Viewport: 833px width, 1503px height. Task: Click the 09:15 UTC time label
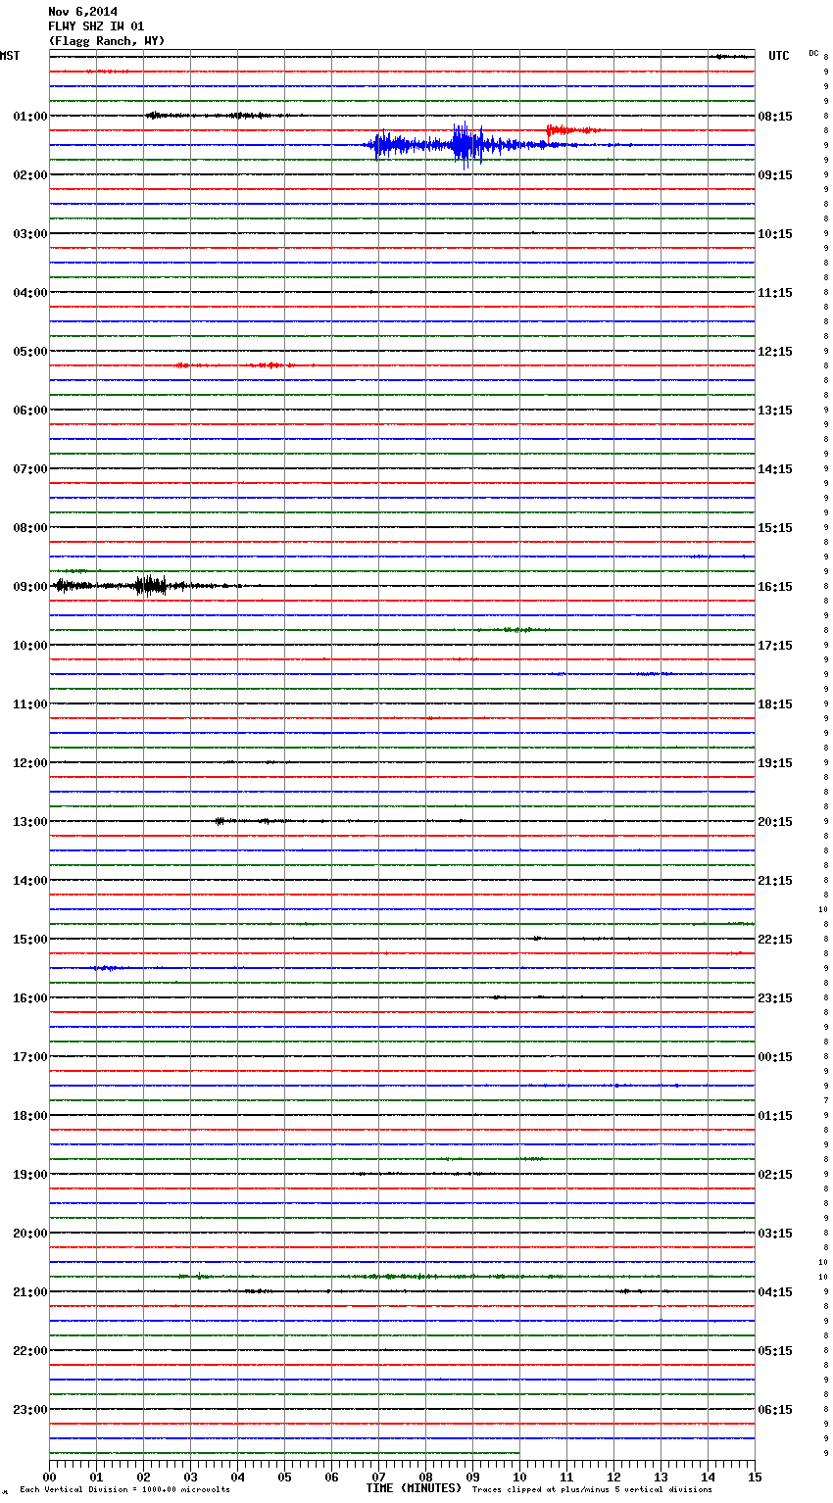click(x=775, y=175)
